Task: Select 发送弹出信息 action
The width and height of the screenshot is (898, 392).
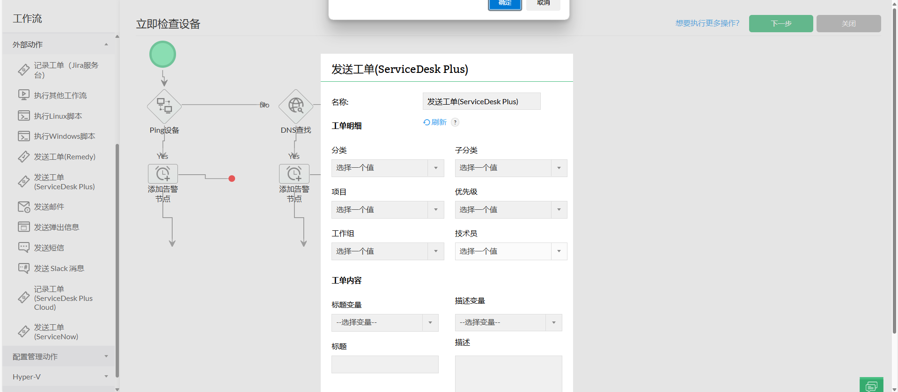Action: point(57,227)
